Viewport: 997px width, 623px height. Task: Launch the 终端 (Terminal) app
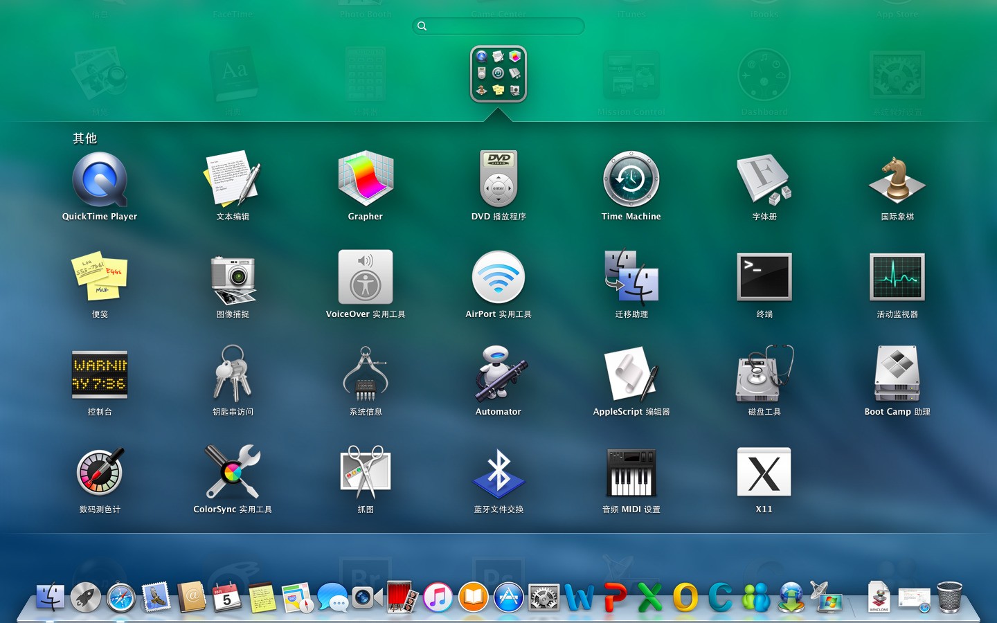click(x=764, y=278)
